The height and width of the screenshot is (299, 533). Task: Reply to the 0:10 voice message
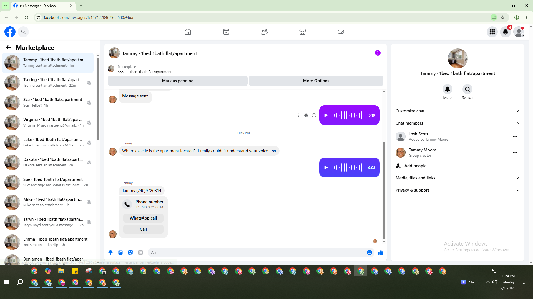(306, 115)
